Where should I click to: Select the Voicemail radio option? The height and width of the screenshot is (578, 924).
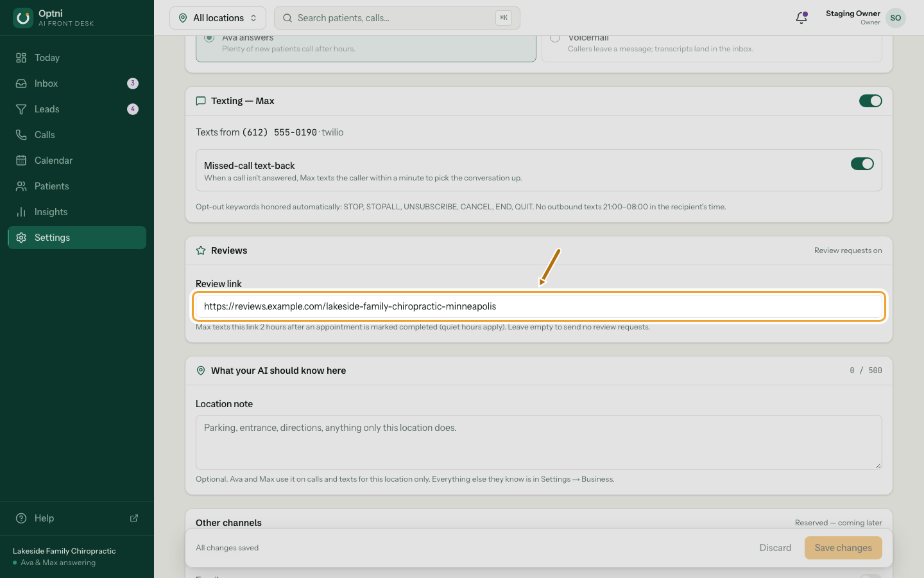coord(555,38)
